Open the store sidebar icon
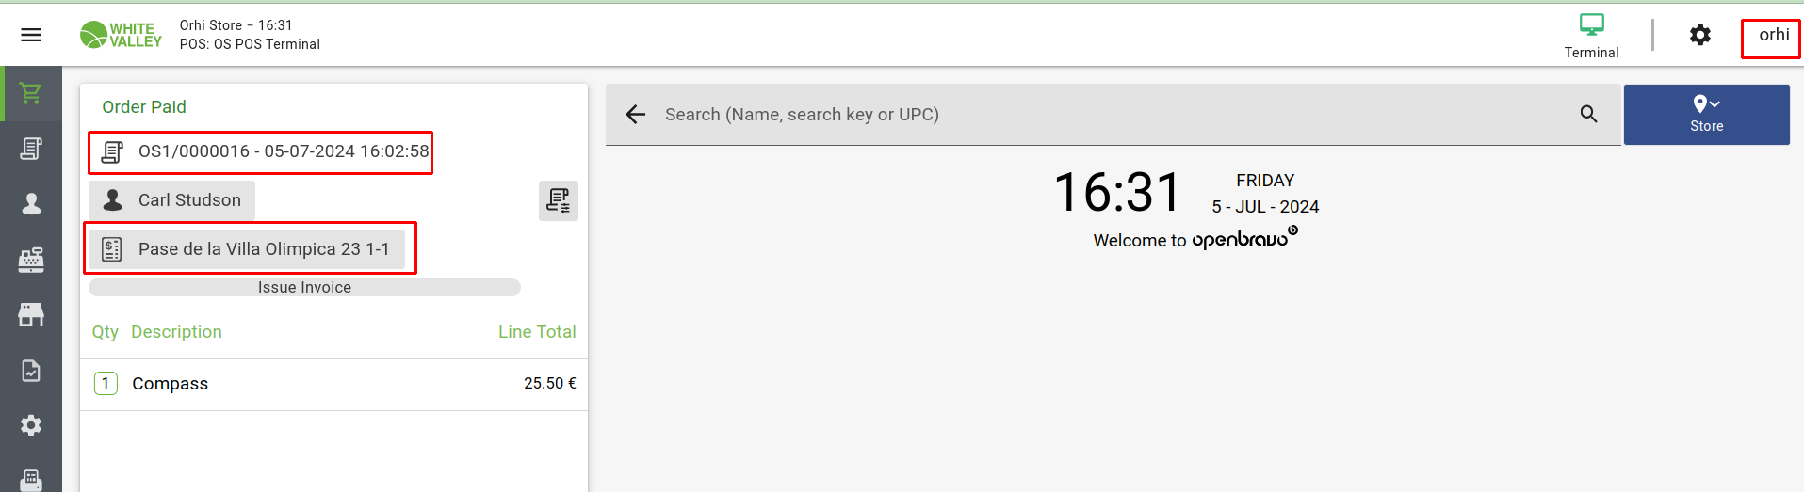1804x492 pixels. click(x=31, y=314)
